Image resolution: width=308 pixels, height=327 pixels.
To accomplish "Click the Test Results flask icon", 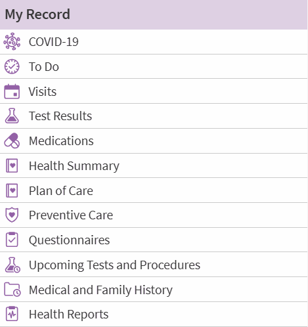I will (x=12, y=116).
